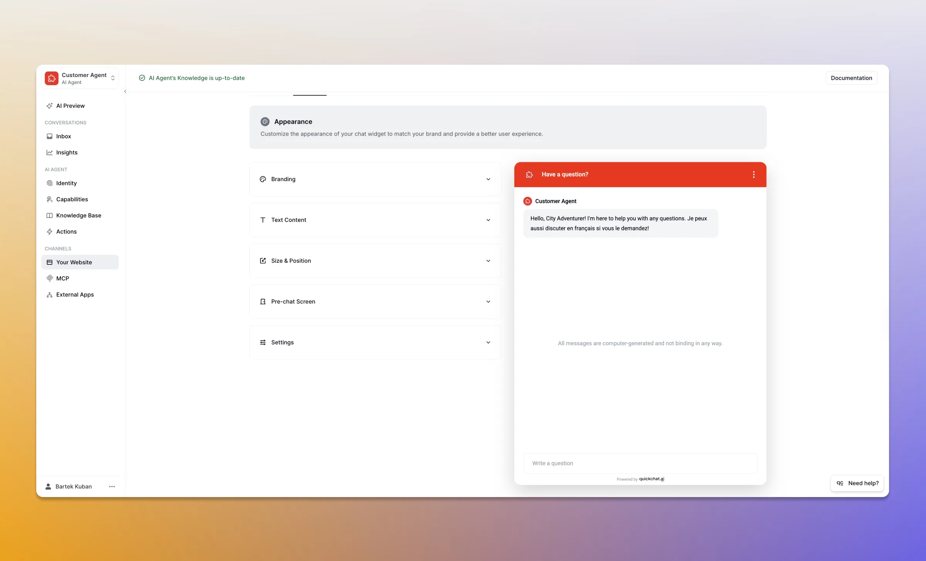Select the Capabilities icon

coord(50,199)
